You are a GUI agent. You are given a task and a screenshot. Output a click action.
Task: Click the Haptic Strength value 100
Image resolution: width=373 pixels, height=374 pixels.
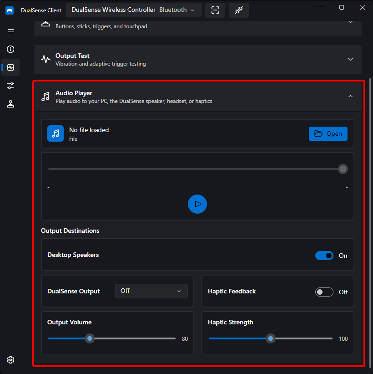click(343, 339)
